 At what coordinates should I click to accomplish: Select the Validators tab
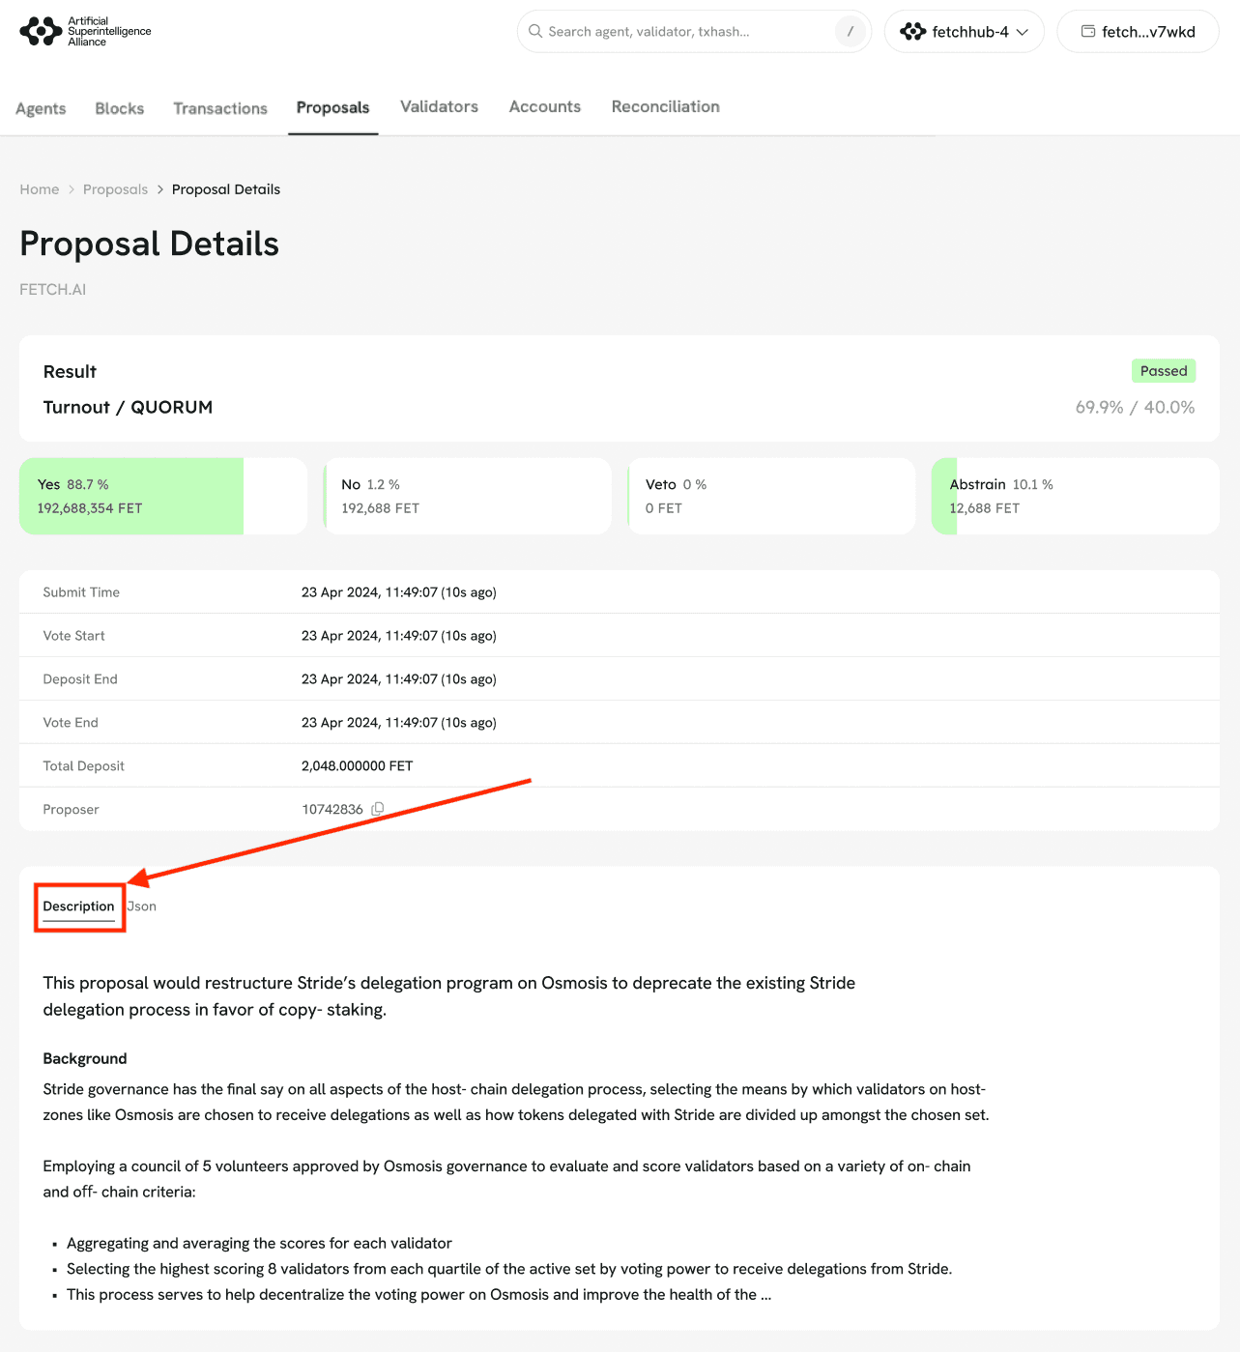click(439, 106)
